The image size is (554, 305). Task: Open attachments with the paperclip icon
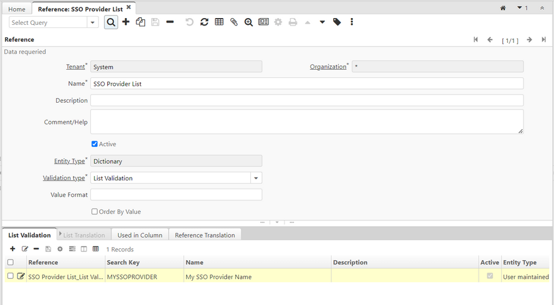pyautogui.click(x=234, y=22)
